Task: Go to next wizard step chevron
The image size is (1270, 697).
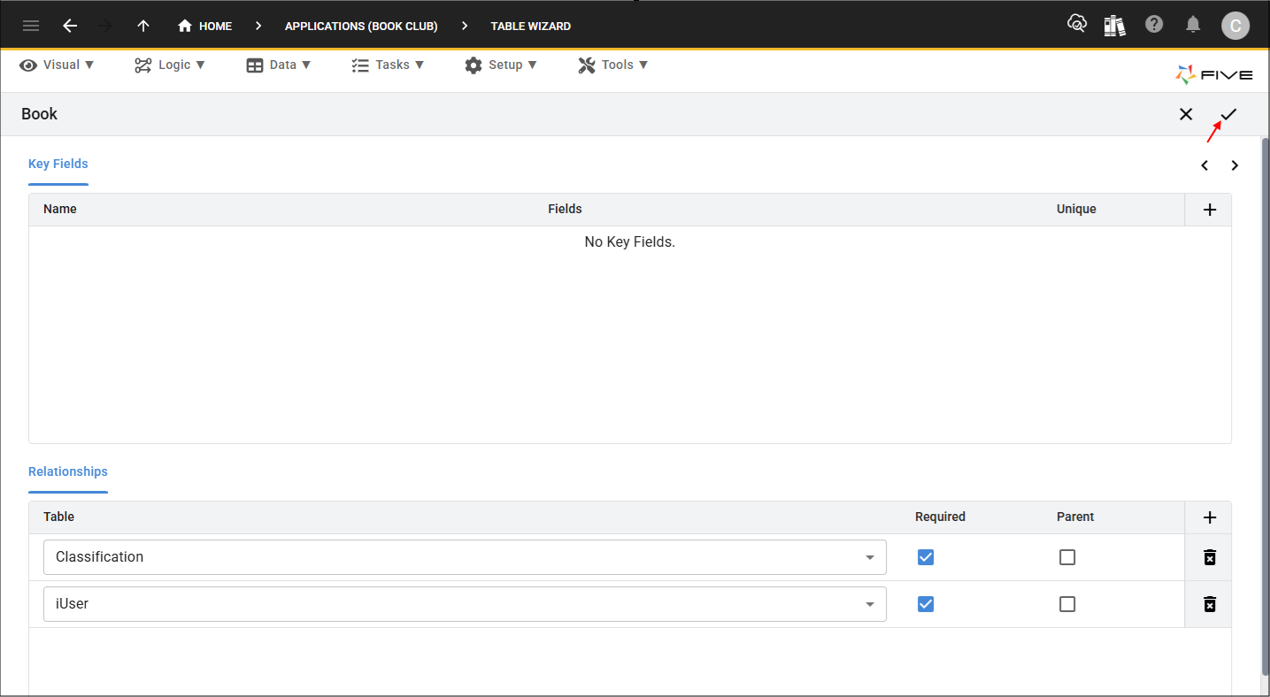Action: pos(1235,165)
